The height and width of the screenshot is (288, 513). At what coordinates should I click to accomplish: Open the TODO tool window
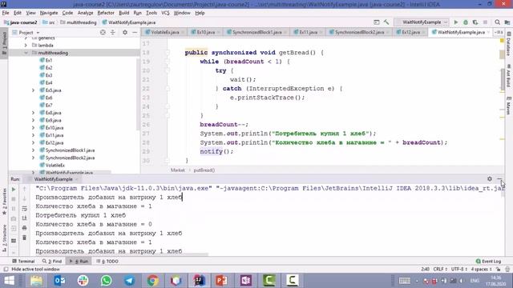pyautogui.click(x=108, y=262)
